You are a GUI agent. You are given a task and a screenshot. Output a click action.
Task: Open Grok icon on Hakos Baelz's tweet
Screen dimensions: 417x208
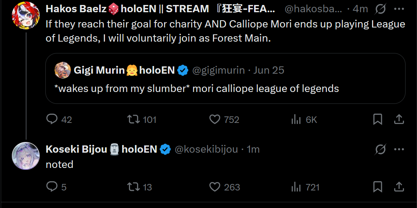tap(380, 8)
